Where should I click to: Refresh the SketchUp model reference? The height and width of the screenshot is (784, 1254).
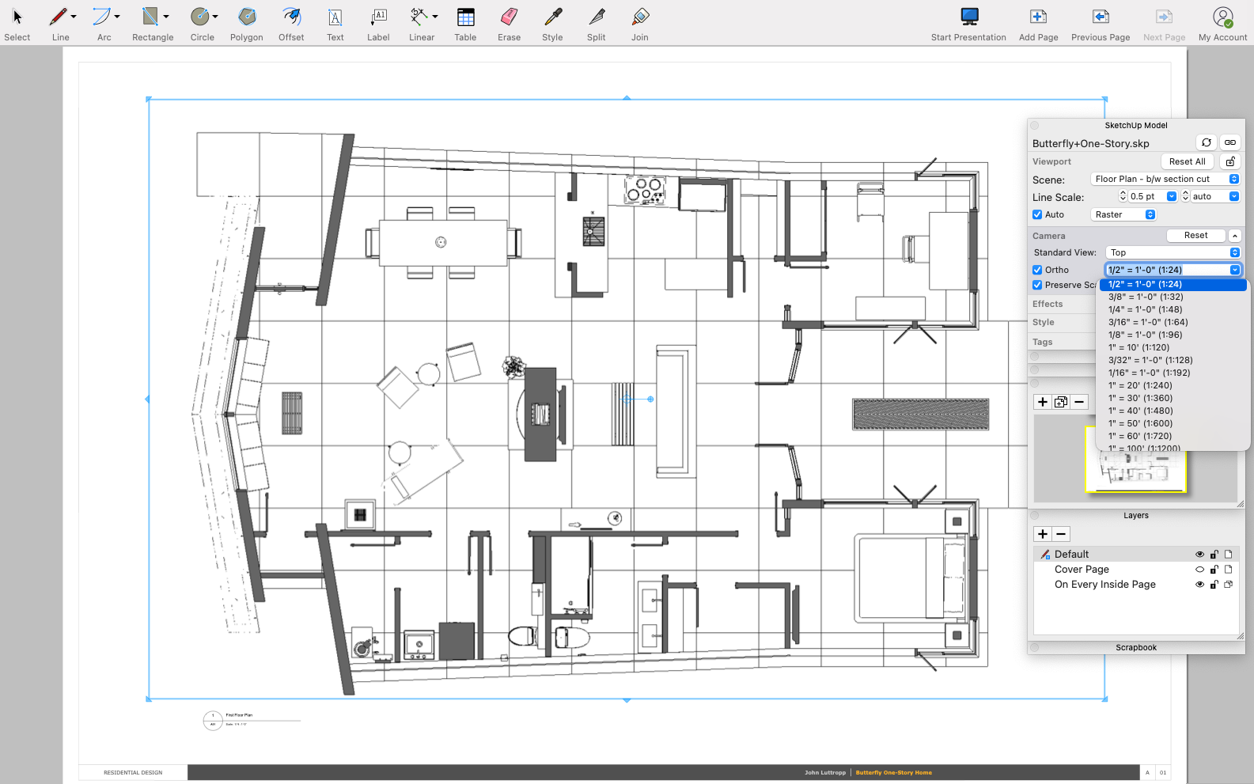pyautogui.click(x=1206, y=143)
